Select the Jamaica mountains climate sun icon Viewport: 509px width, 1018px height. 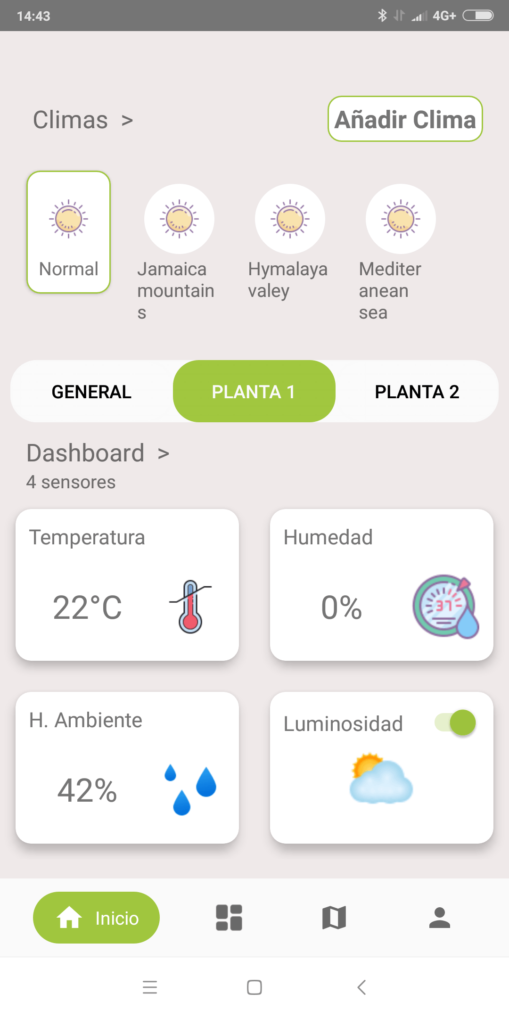tap(179, 219)
